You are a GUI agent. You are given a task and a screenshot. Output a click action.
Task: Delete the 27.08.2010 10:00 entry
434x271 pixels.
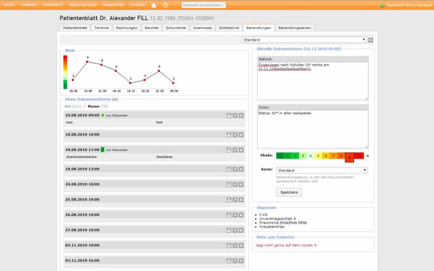click(x=241, y=230)
